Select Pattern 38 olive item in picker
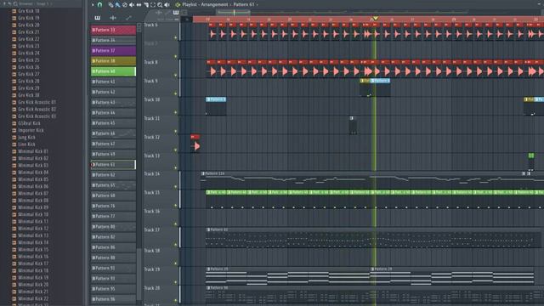Viewport: 544px width, 306px height. tap(113, 61)
